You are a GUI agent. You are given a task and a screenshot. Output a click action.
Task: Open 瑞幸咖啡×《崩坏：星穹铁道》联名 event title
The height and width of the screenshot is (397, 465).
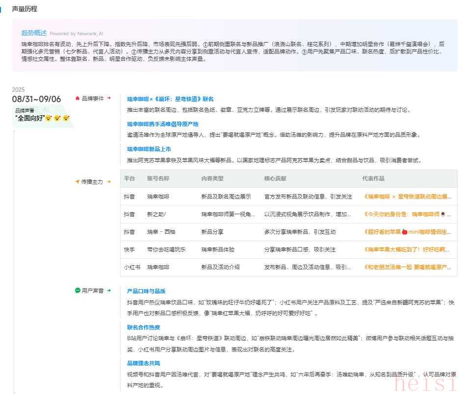tap(170, 99)
